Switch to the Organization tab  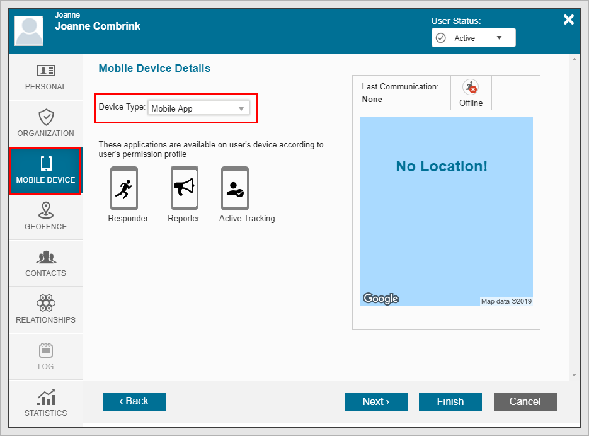point(45,124)
